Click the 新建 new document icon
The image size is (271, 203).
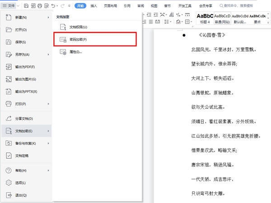[9, 17]
